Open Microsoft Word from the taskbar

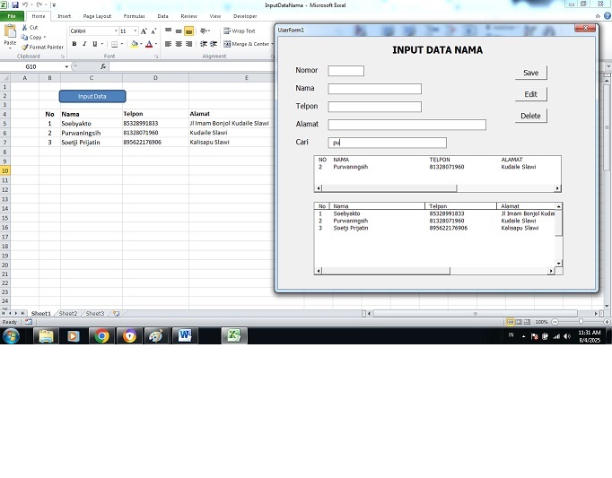click(186, 336)
